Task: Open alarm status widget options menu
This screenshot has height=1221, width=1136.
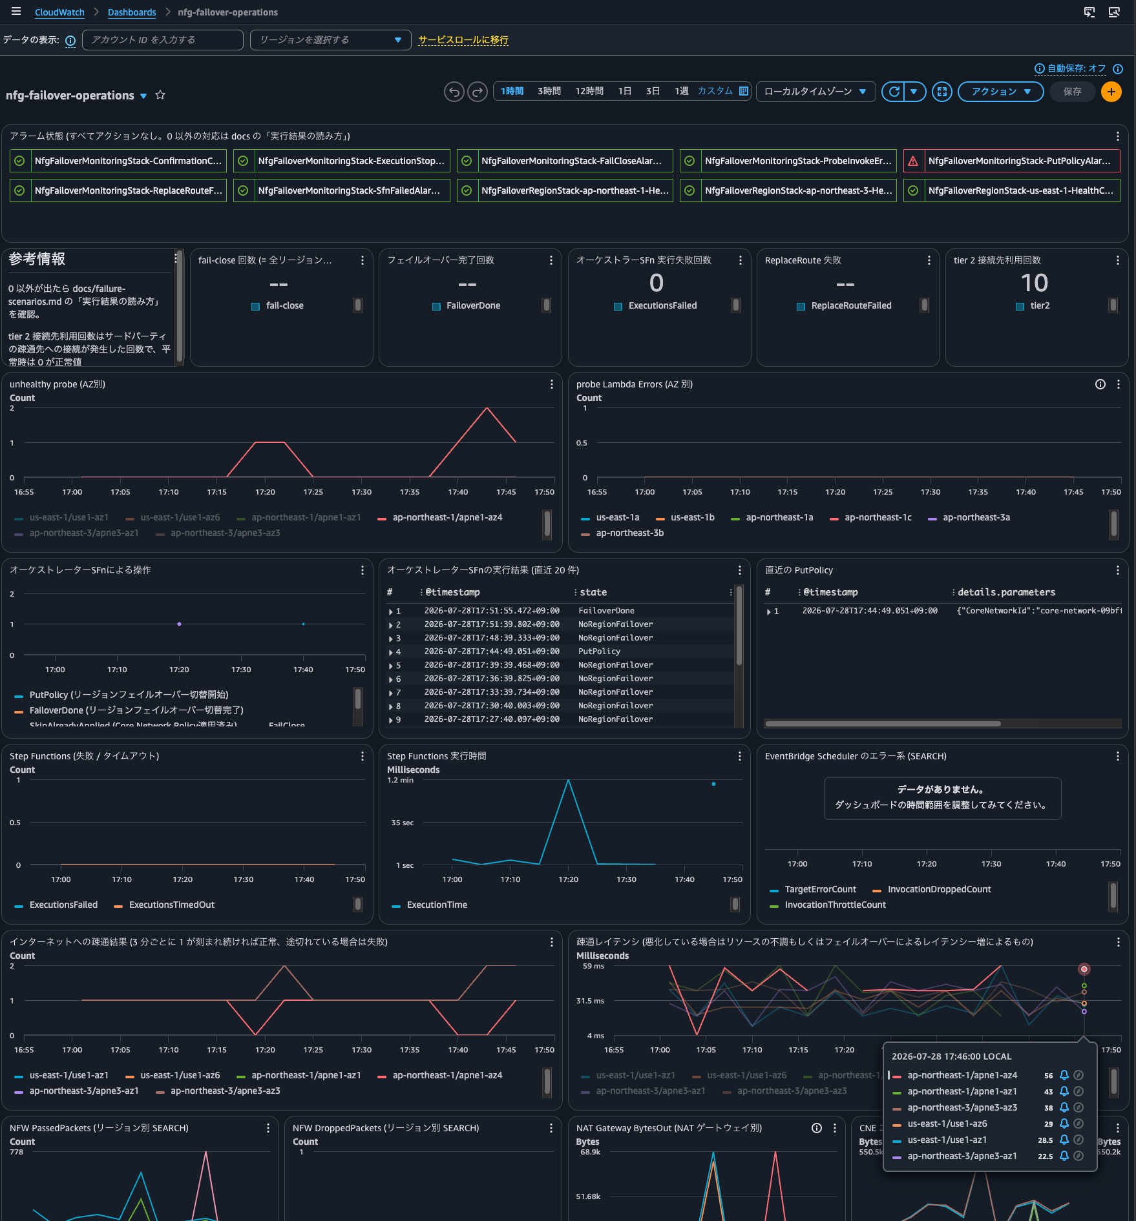Action: point(1117,136)
